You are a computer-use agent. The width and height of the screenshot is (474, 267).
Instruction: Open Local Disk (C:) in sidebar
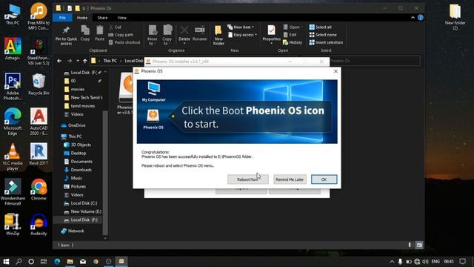(81, 203)
